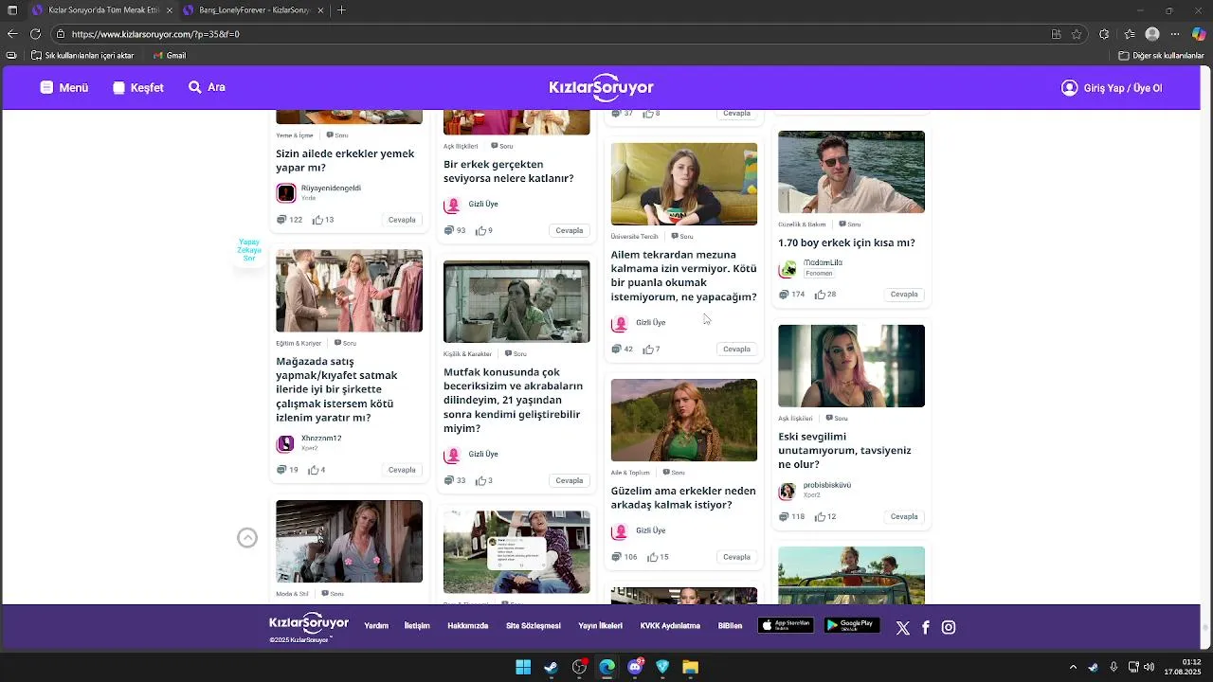This screenshot has height=682, width=1213.
Task: Open the Ara search
Action: (x=207, y=87)
